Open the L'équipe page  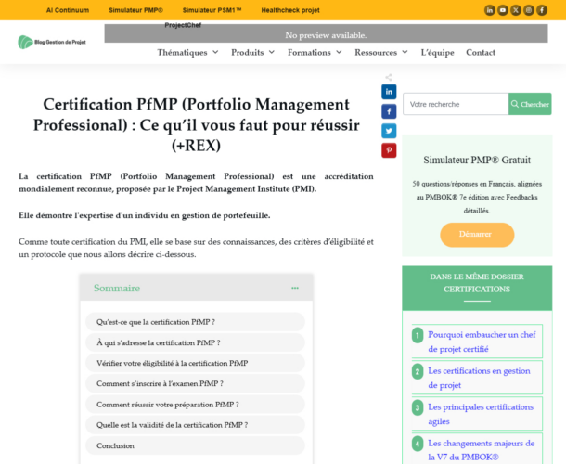(x=438, y=53)
